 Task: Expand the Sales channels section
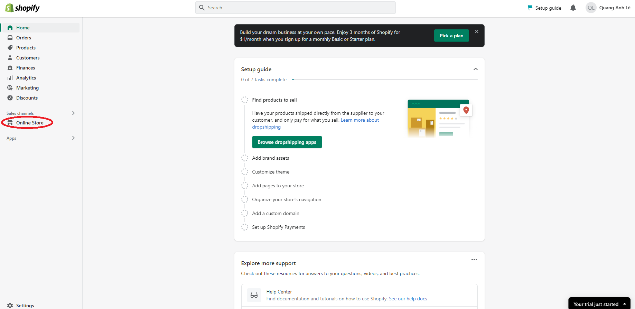tap(73, 113)
